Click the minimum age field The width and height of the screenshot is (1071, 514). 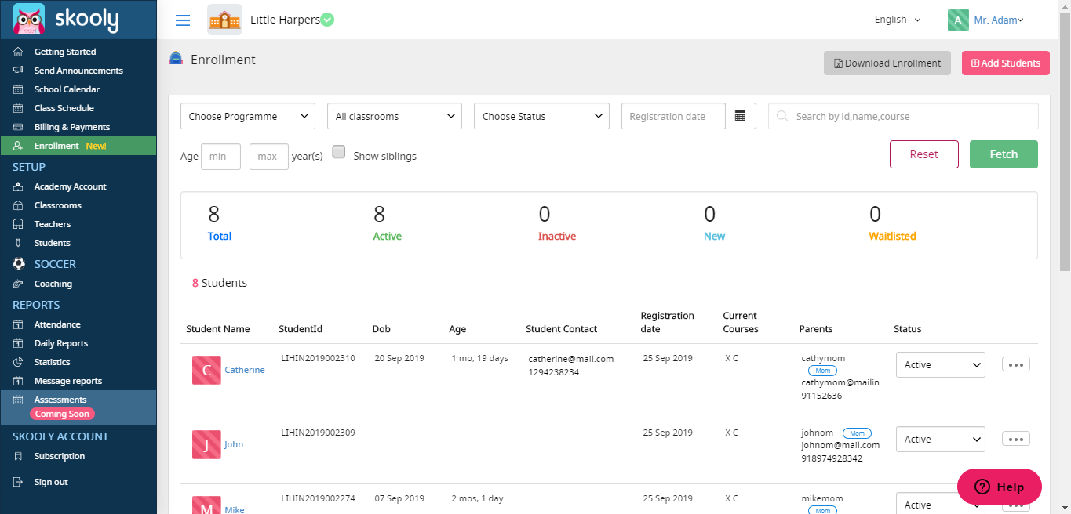click(220, 157)
